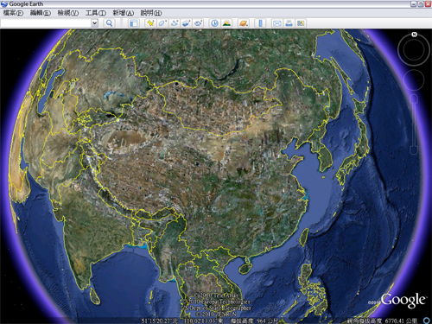Click the north N indicator on compass
432x324 pixels.
(414, 35)
